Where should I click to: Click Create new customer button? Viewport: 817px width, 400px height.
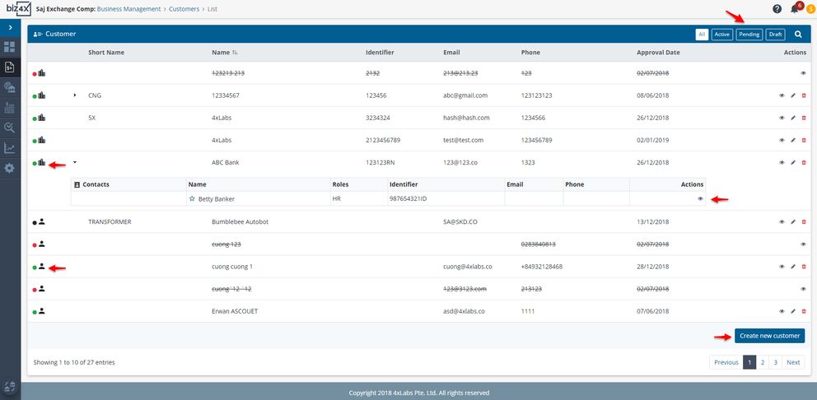(x=769, y=336)
